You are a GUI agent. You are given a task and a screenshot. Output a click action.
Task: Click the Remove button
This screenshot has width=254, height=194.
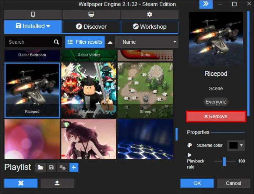coord(216,116)
